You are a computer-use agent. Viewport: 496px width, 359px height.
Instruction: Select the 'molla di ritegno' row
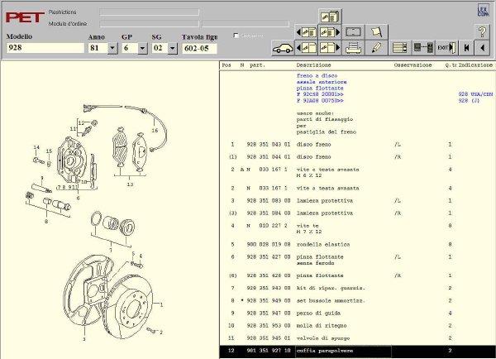(357, 325)
